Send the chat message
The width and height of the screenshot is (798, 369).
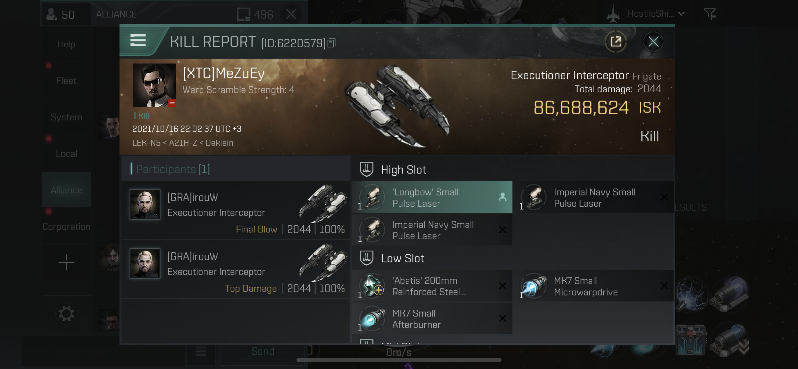pyautogui.click(x=262, y=351)
